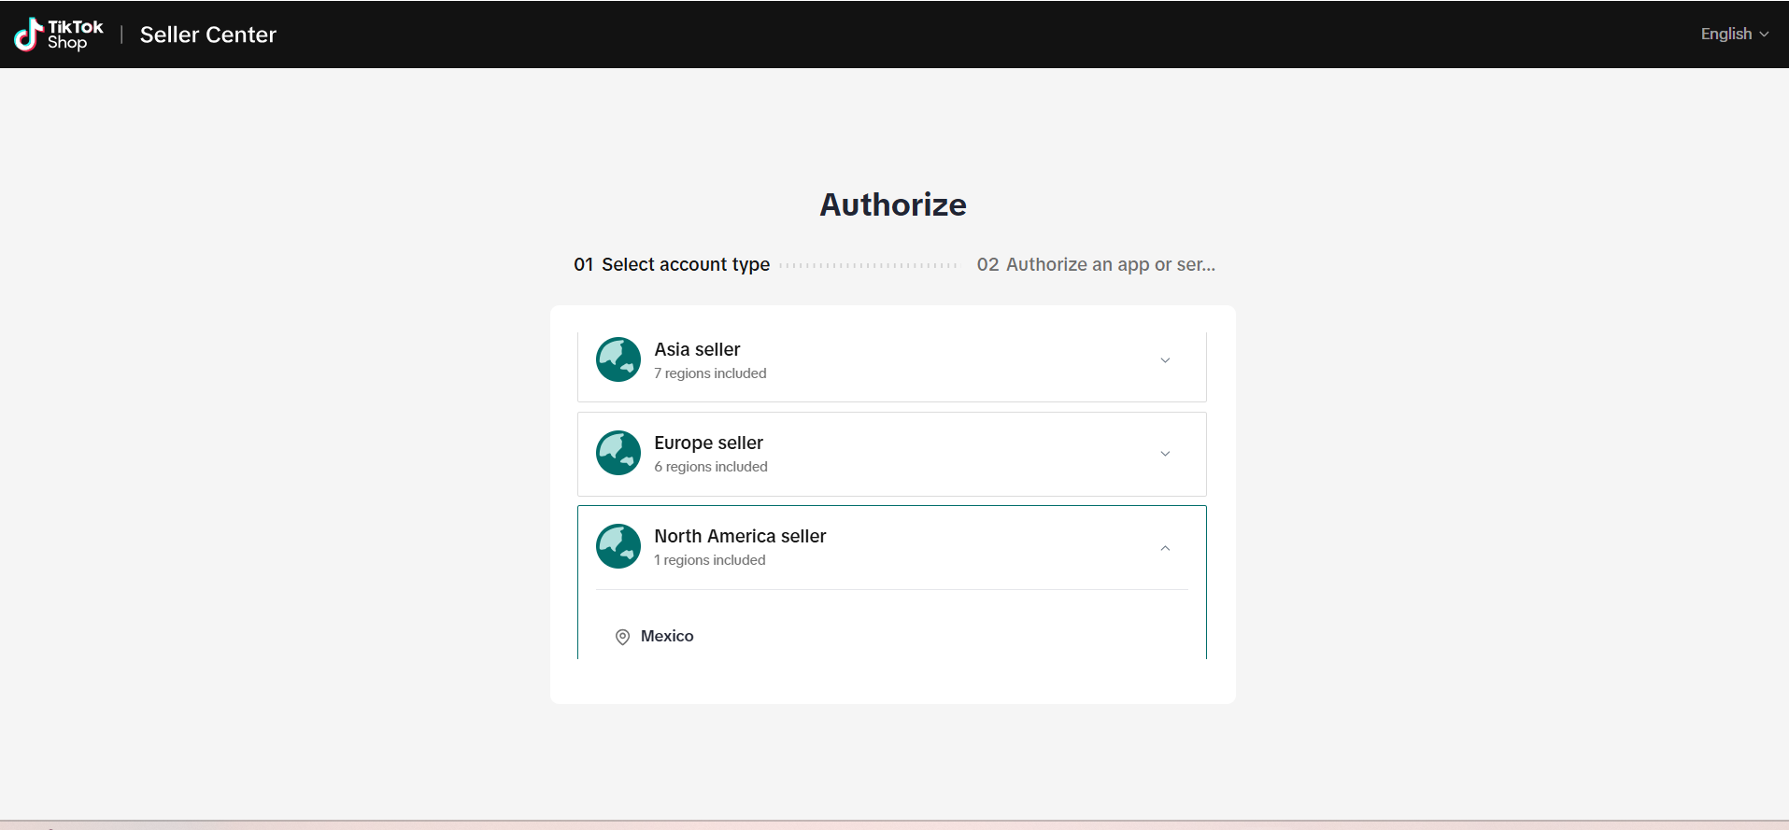
Task: Click the Seller Center header link
Action: (x=208, y=35)
